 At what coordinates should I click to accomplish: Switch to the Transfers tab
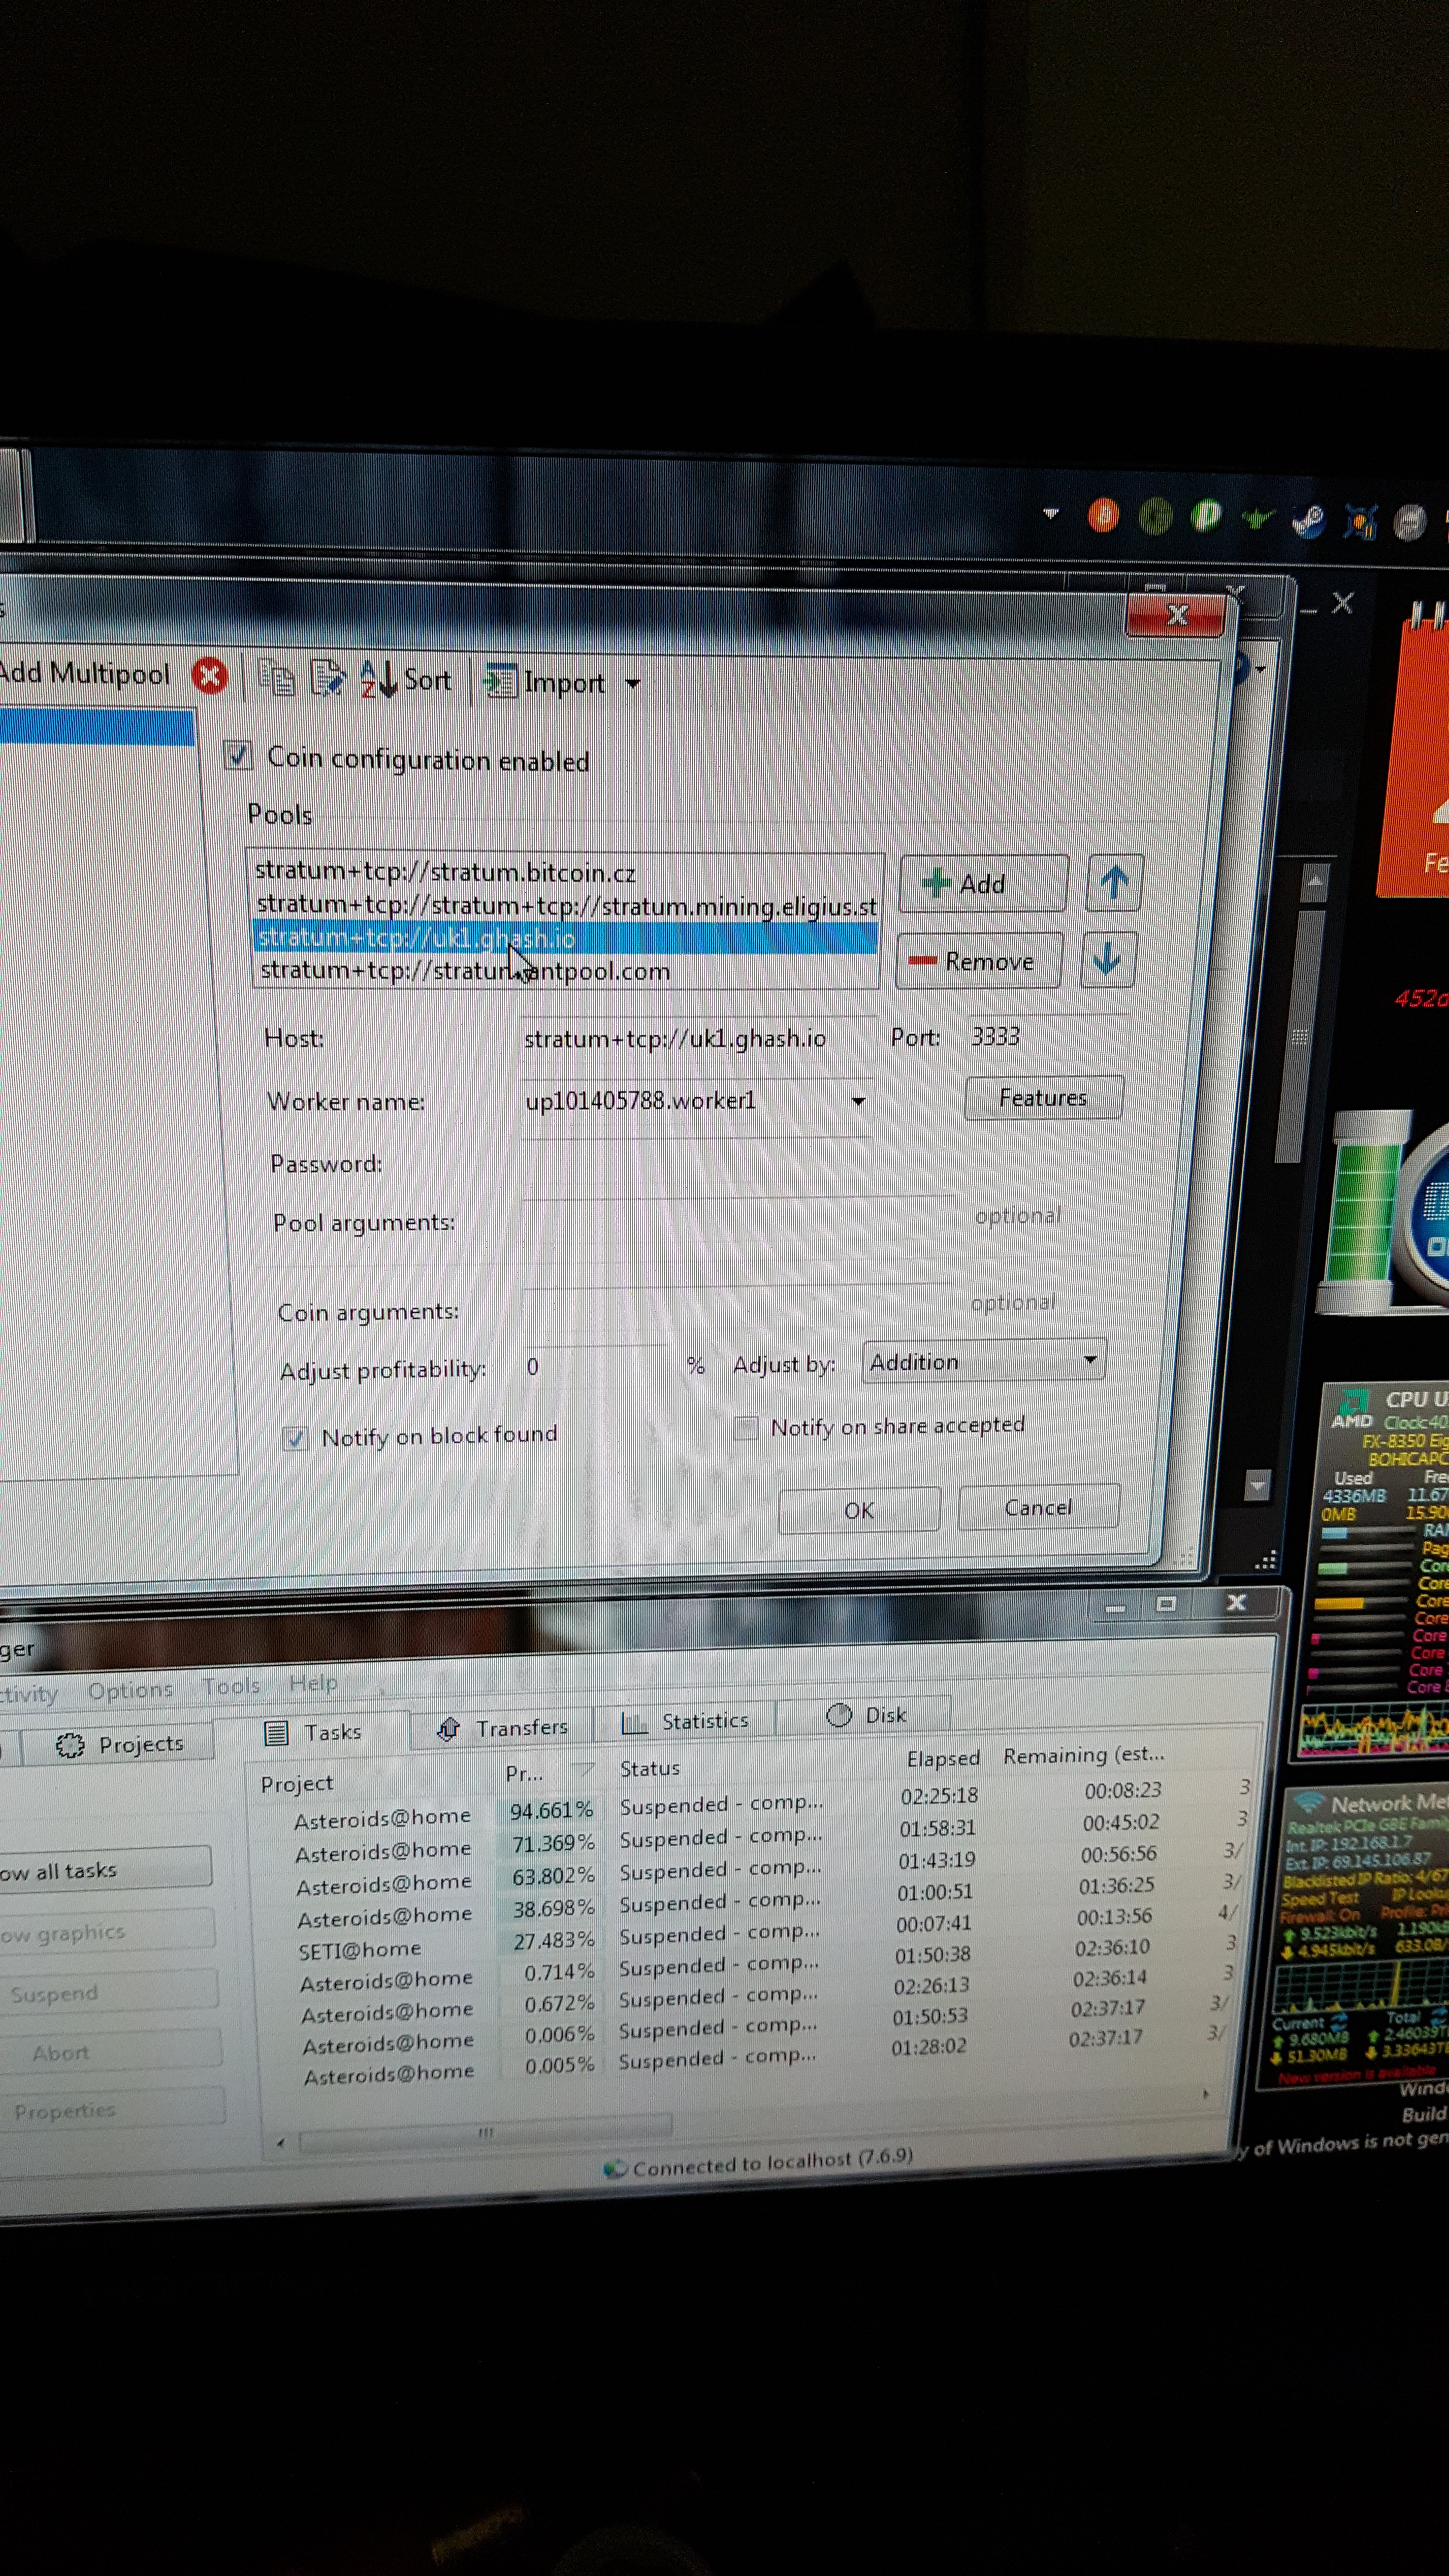point(503,1728)
